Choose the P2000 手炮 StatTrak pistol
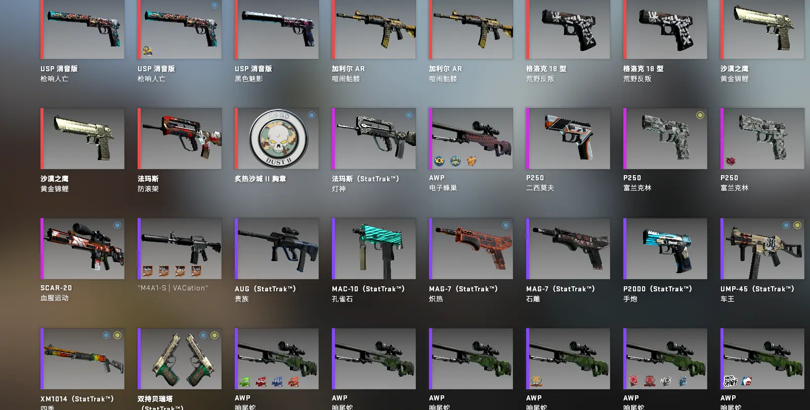 665,248
